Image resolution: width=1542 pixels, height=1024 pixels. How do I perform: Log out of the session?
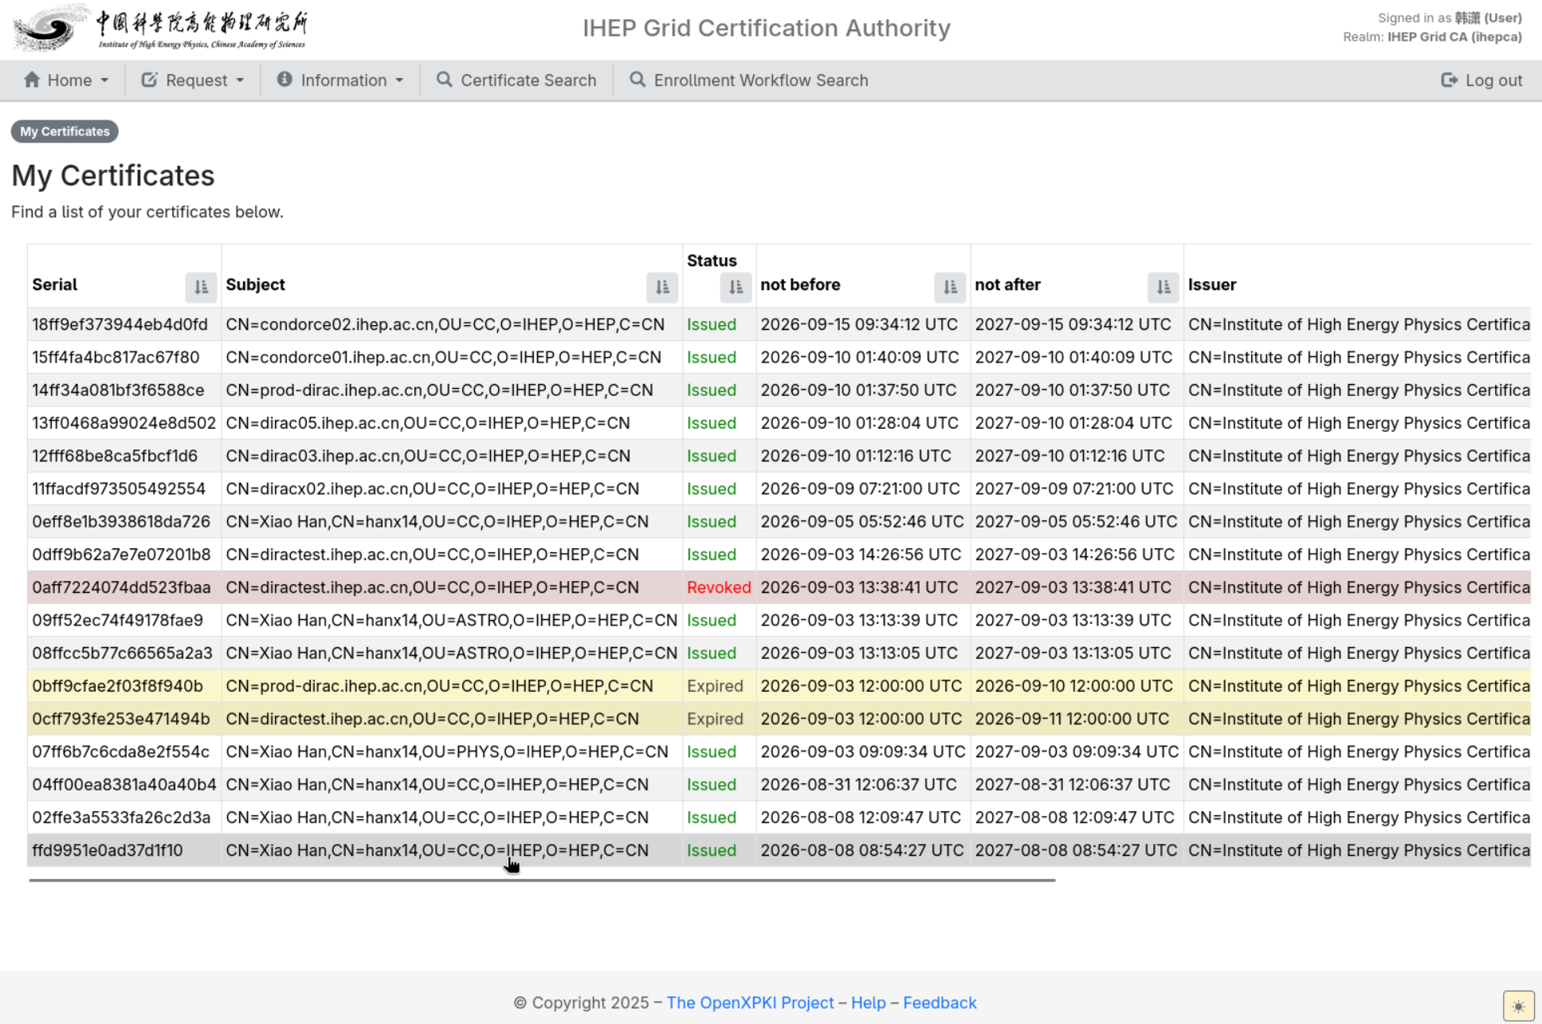[1482, 80]
